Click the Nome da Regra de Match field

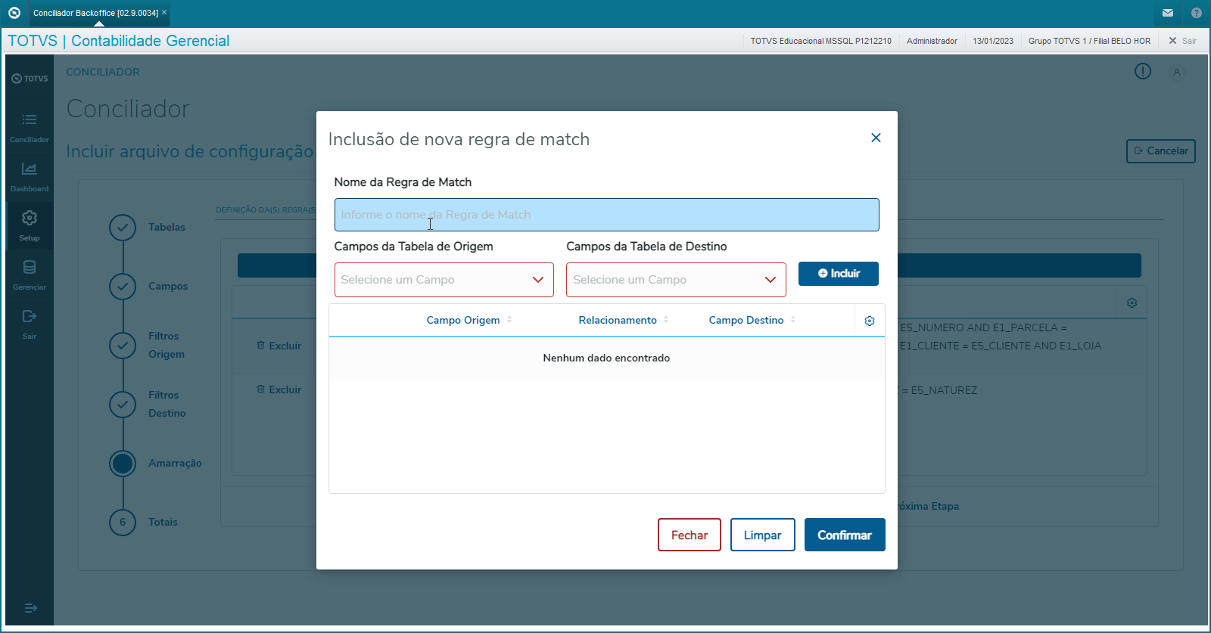pyautogui.click(x=606, y=215)
